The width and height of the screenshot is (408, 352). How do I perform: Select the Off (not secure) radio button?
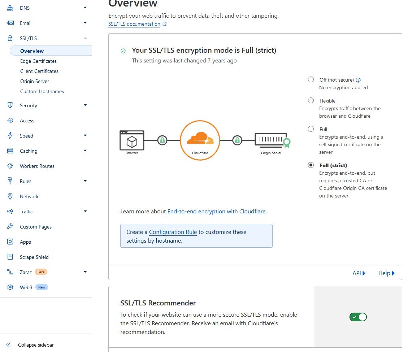(311, 80)
